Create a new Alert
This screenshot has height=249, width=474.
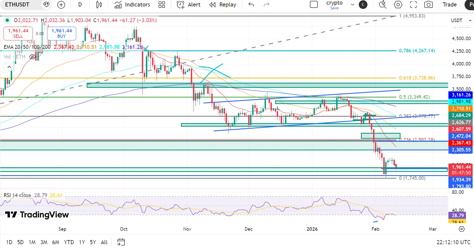(x=188, y=5)
